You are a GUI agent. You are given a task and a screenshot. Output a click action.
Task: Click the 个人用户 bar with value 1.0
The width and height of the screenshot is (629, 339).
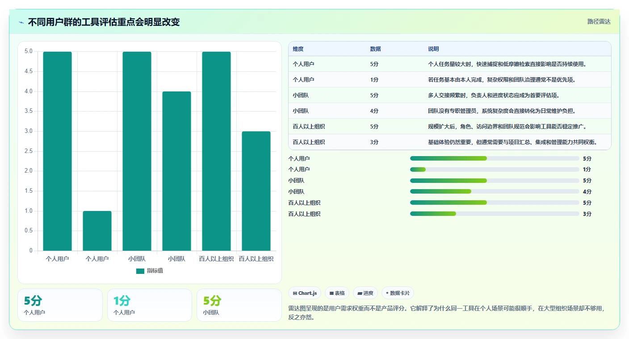[97, 231]
